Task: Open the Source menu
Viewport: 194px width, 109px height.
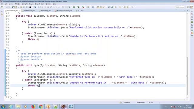Action: tap(11, 4)
